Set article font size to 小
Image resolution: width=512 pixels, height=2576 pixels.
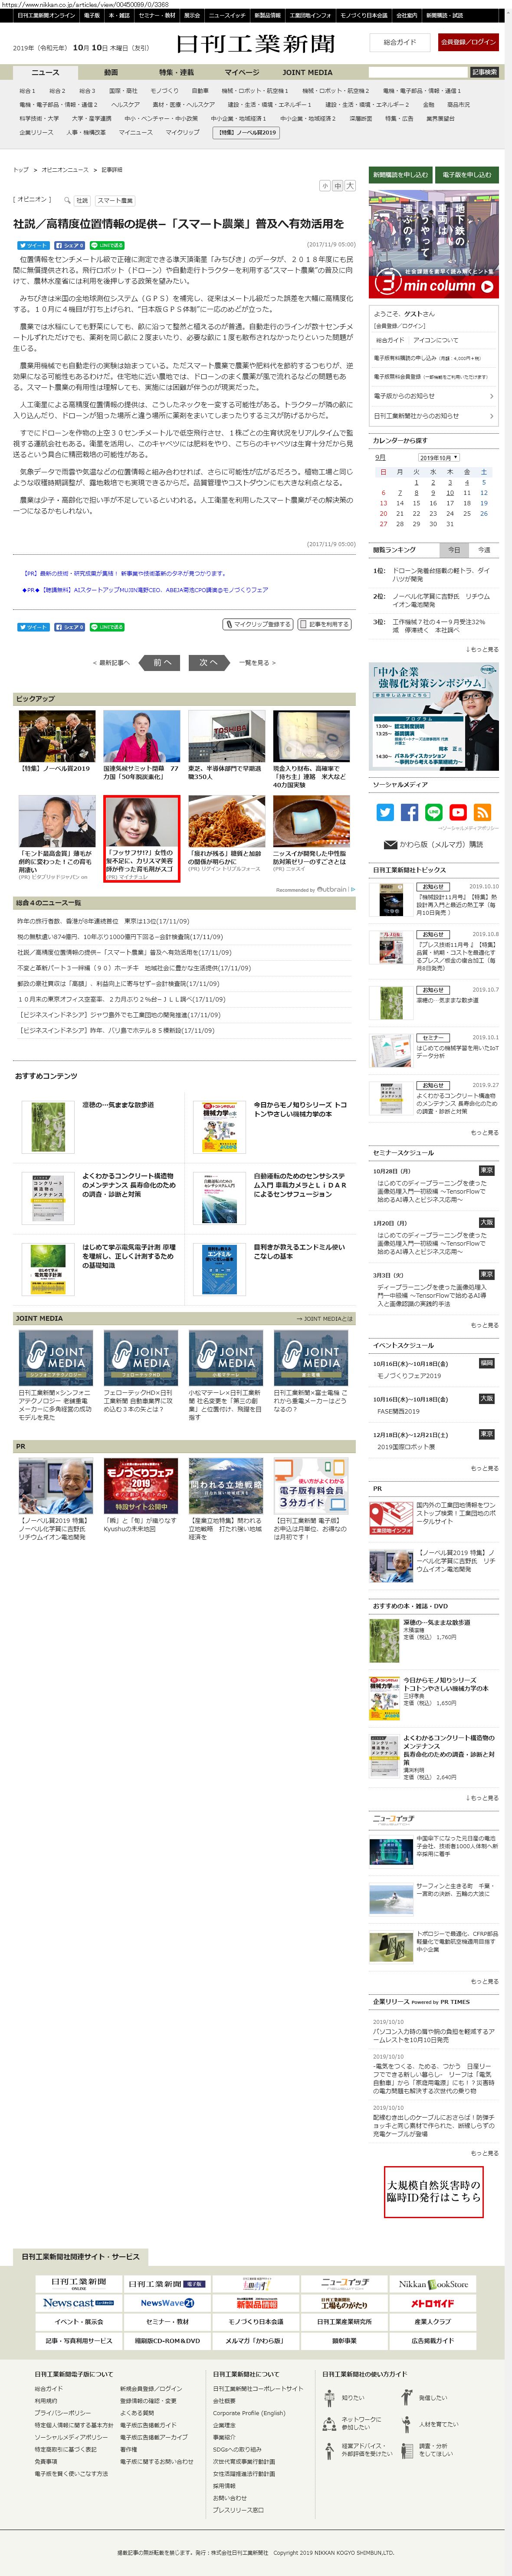(324, 186)
